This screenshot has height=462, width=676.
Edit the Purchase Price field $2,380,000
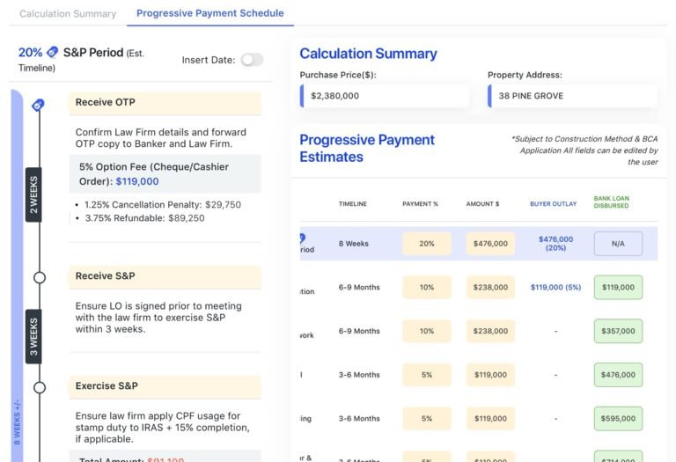click(x=385, y=96)
